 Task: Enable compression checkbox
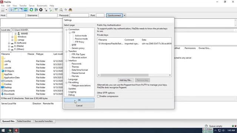98,96
